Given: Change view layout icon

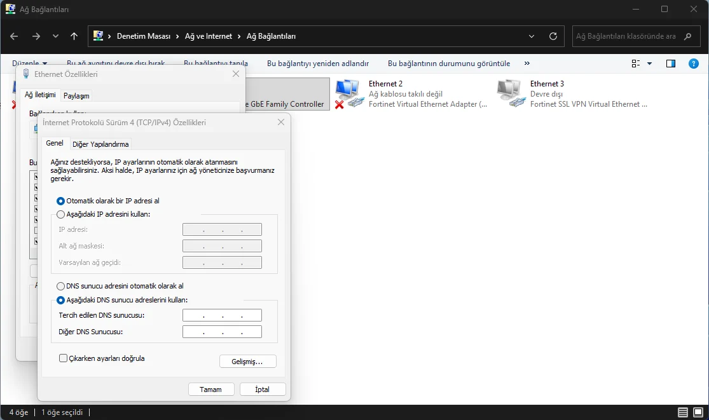Looking at the screenshot, I should coord(636,64).
